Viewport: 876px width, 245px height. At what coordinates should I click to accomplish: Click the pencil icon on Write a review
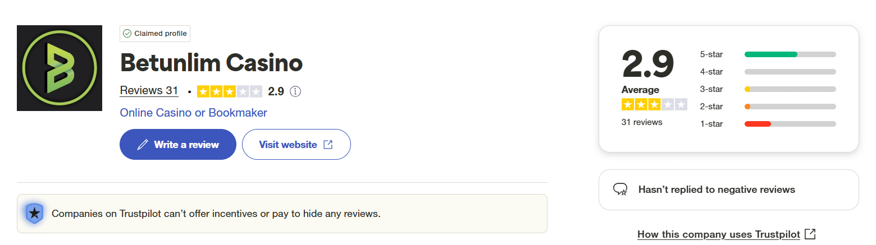(x=143, y=145)
